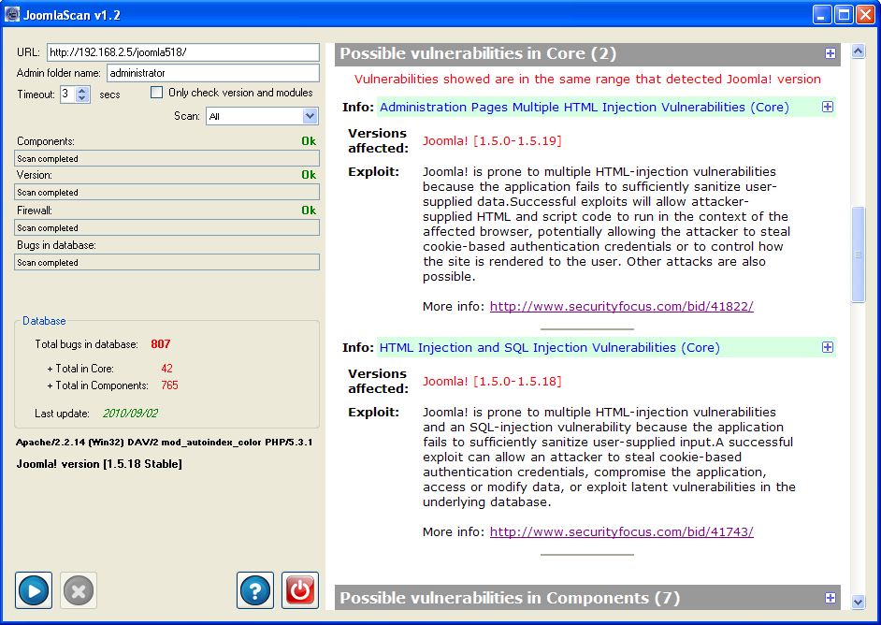Expand Possible vulnerabilities in Components section
This screenshot has width=881, height=625.
tap(830, 598)
